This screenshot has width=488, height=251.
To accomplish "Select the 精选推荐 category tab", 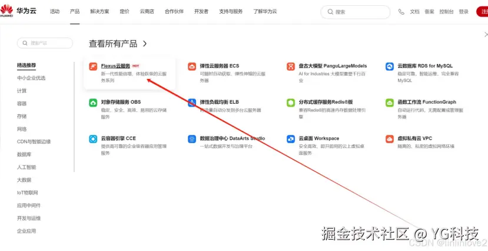I will (26, 65).
